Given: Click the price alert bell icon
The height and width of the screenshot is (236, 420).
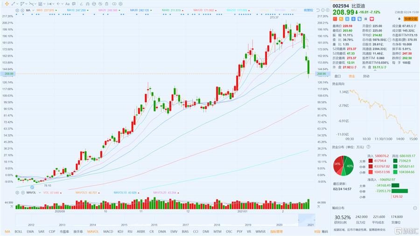Looking at the screenshot, I should pos(399,19).
